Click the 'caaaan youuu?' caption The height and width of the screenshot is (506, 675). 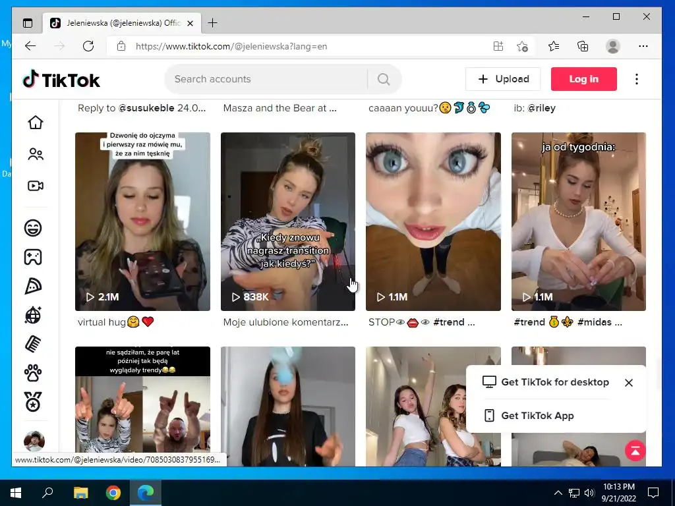point(429,108)
